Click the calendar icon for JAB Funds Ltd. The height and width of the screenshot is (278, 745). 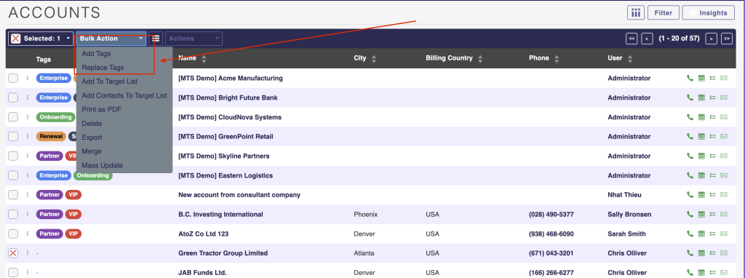coord(701,273)
